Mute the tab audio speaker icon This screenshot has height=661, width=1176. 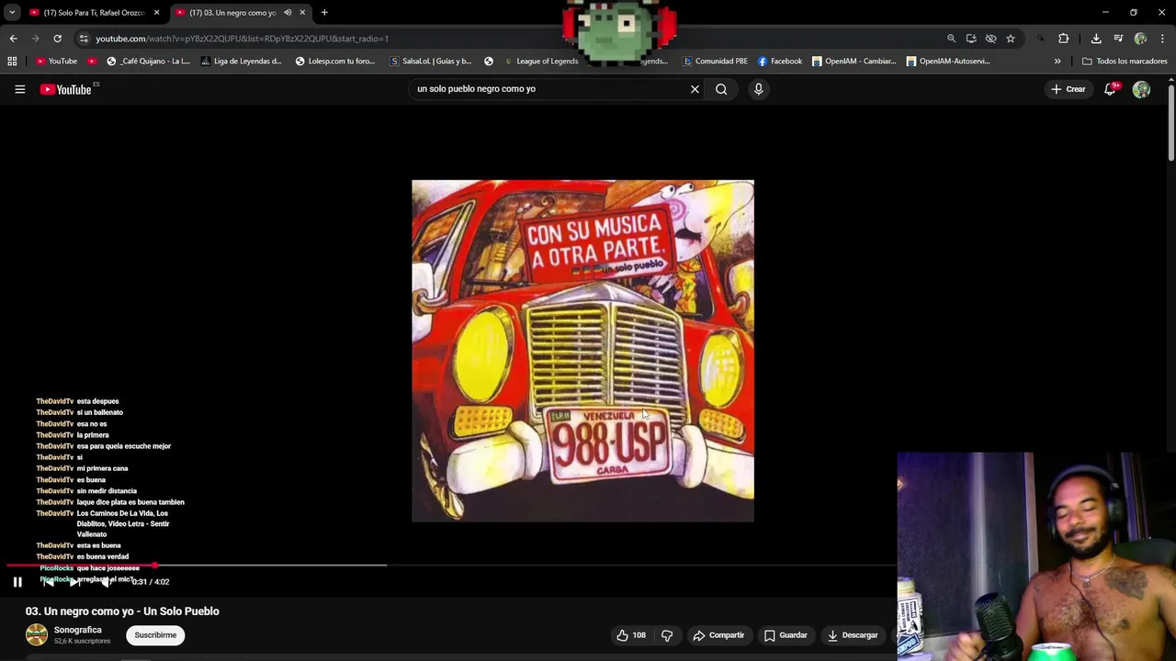(x=288, y=13)
